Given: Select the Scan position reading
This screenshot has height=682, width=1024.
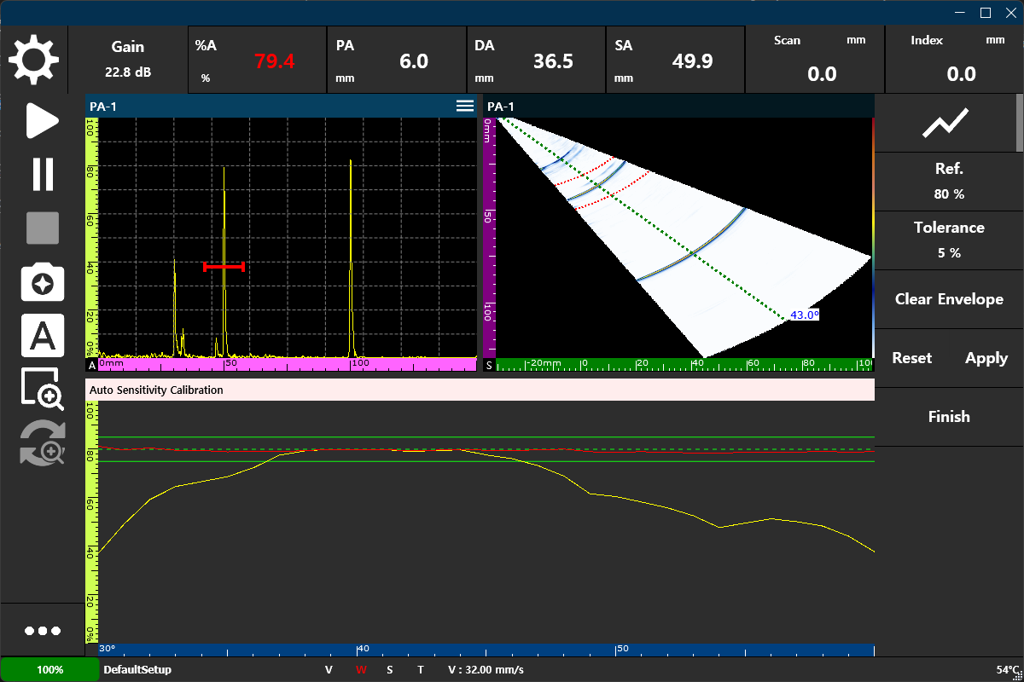Looking at the screenshot, I should [815, 60].
